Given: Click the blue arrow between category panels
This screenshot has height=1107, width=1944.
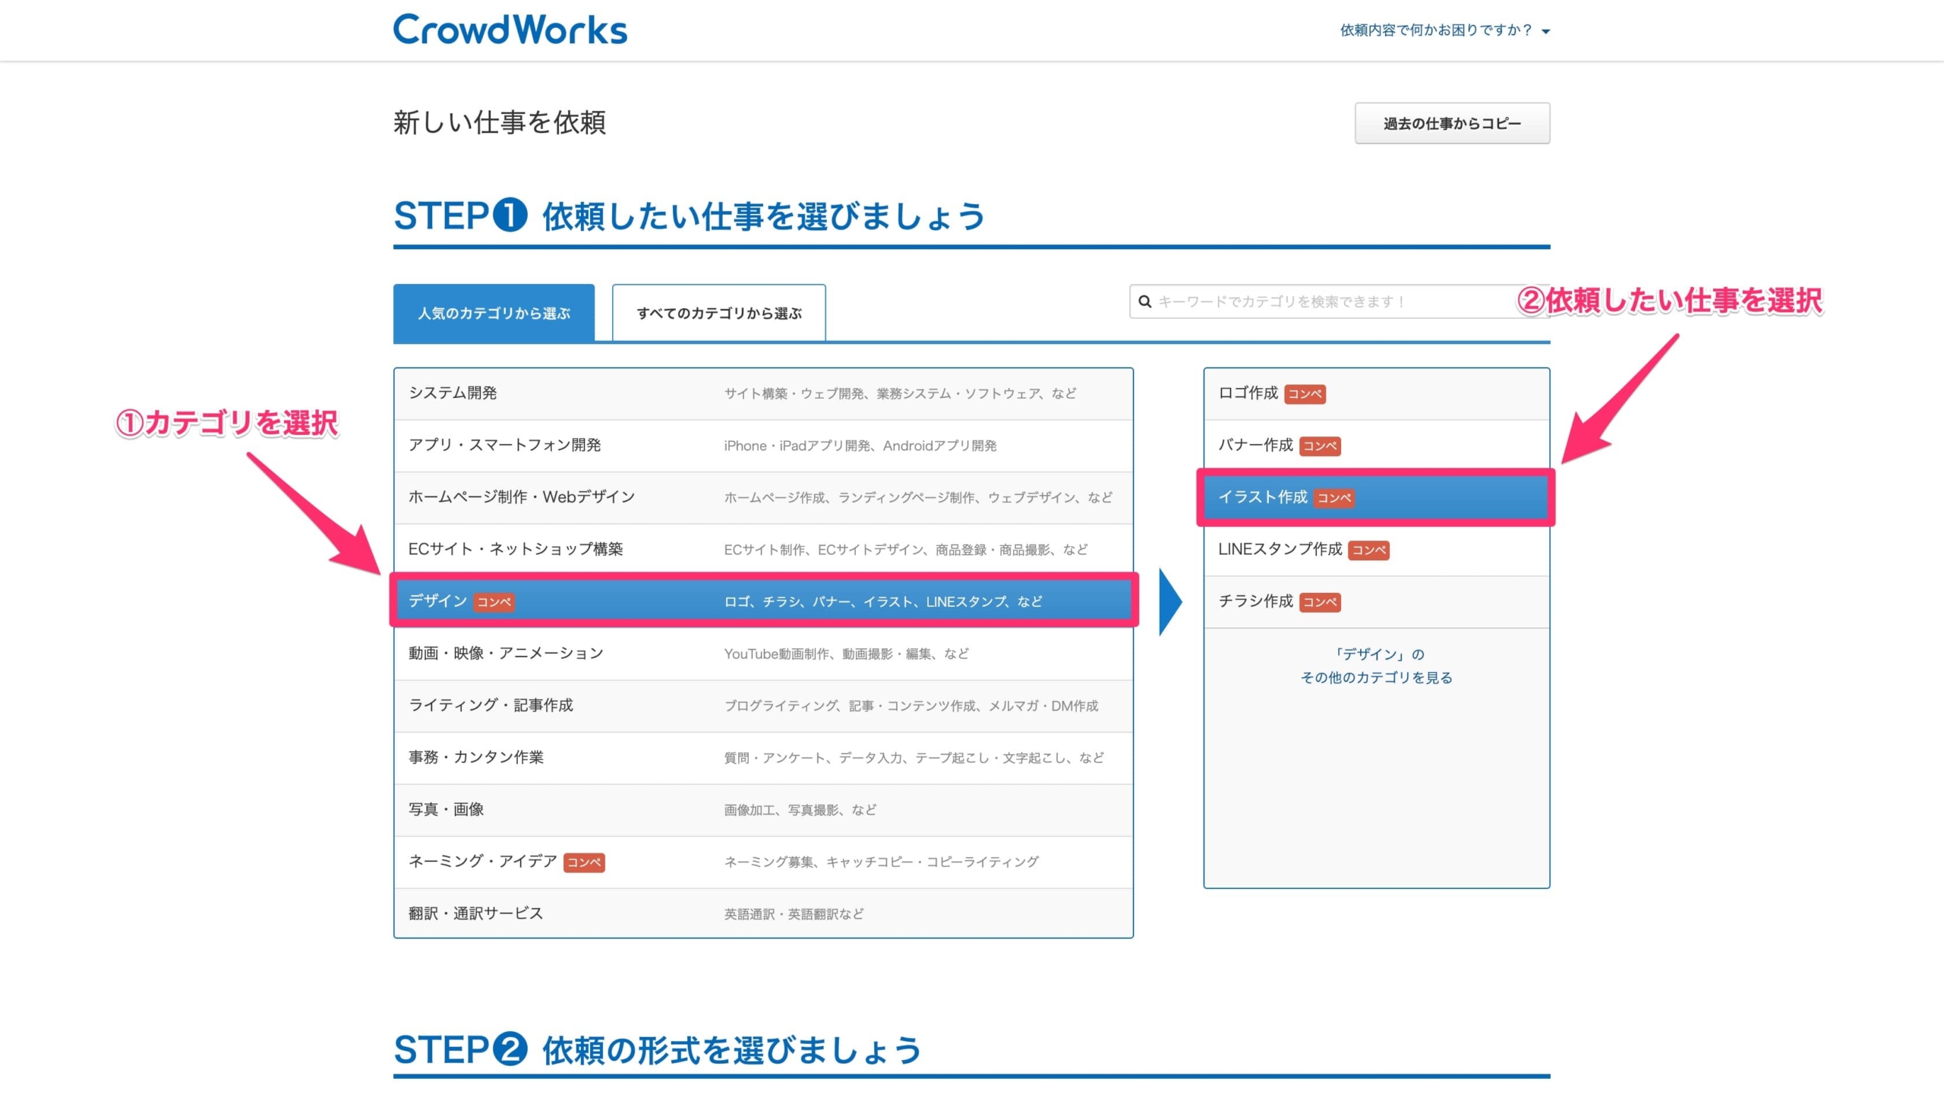Looking at the screenshot, I should coord(1169,601).
